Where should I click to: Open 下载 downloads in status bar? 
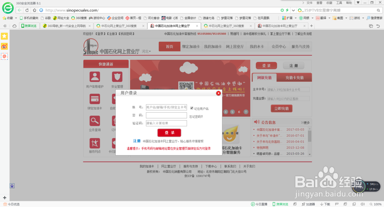(325, 204)
